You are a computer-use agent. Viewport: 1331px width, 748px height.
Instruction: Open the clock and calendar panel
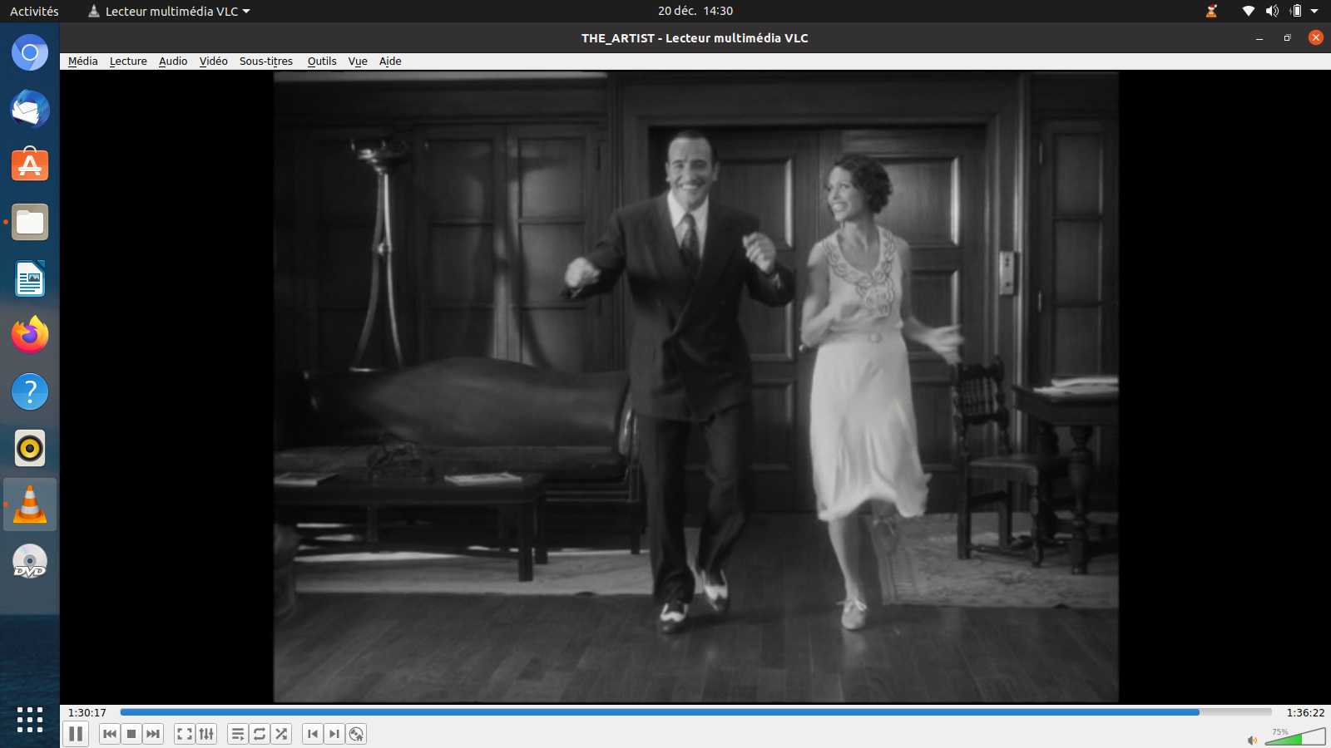pyautogui.click(x=695, y=11)
